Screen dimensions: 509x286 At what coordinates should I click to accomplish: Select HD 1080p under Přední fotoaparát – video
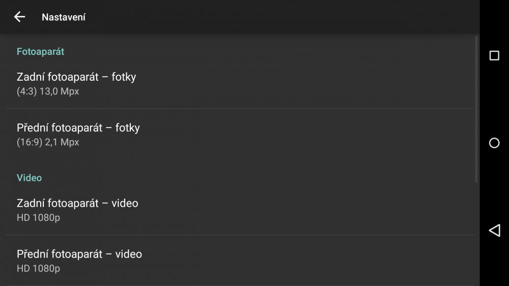click(x=38, y=269)
